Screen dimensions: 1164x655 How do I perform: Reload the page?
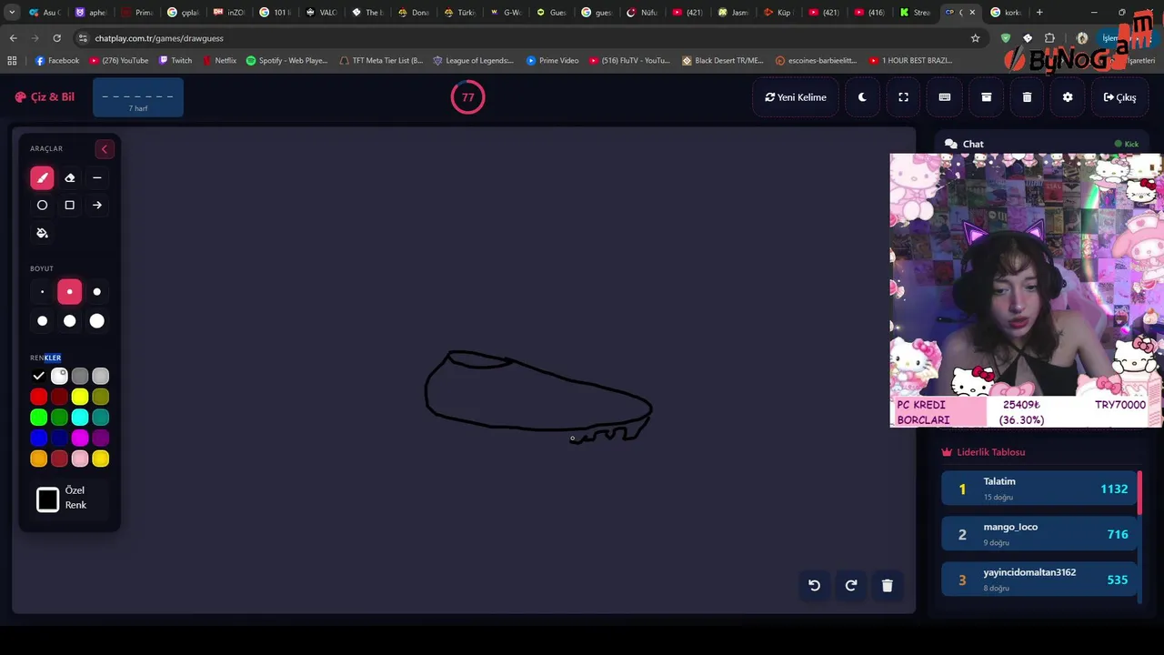point(56,38)
